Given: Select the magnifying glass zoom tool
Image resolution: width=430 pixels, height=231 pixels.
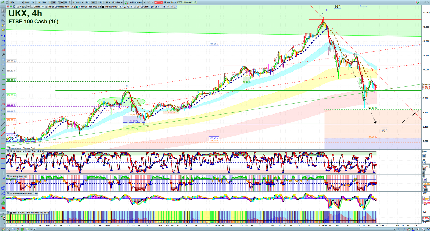Looking at the screenshot, I should pos(3,15).
